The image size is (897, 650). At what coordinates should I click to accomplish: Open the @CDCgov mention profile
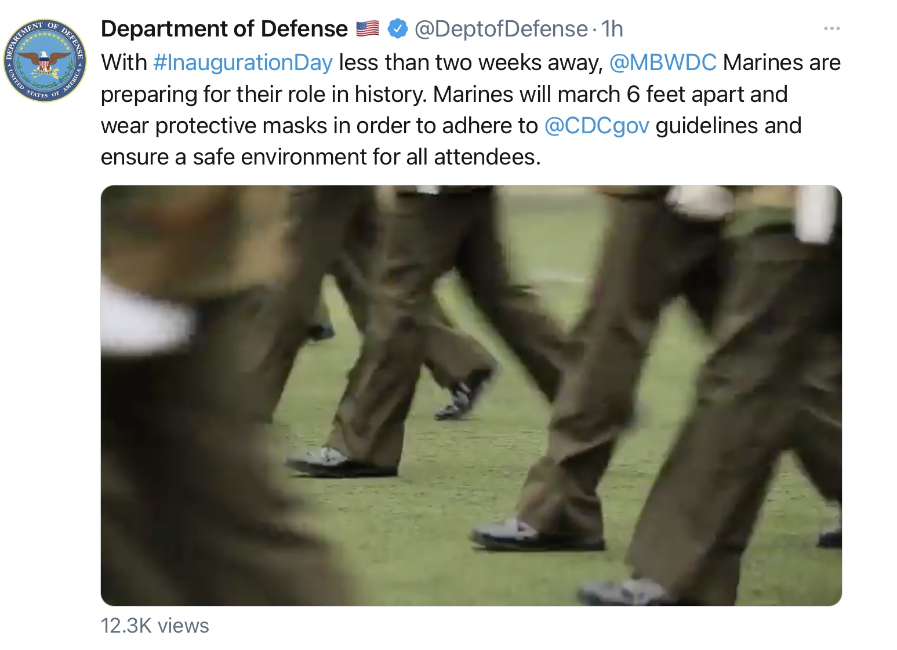click(x=597, y=126)
